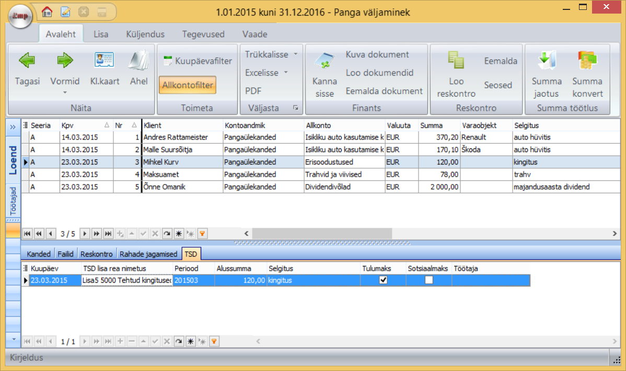The height and width of the screenshot is (371, 626).
Task: Switch to the Küljendus ribbon tab
Action: (x=145, y=34)
